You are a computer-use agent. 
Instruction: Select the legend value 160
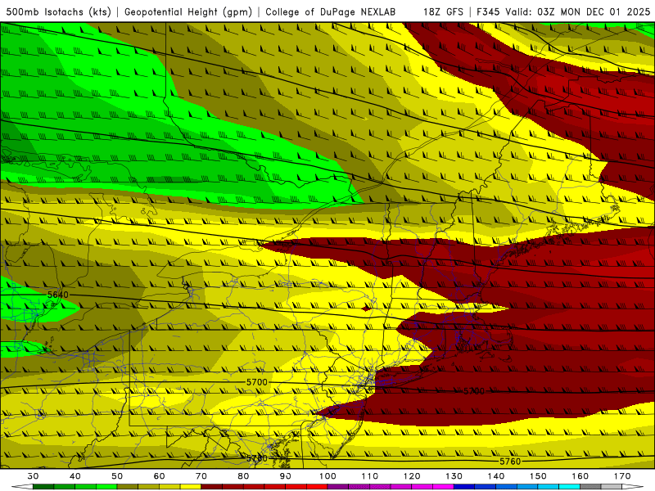pos(580,476)
